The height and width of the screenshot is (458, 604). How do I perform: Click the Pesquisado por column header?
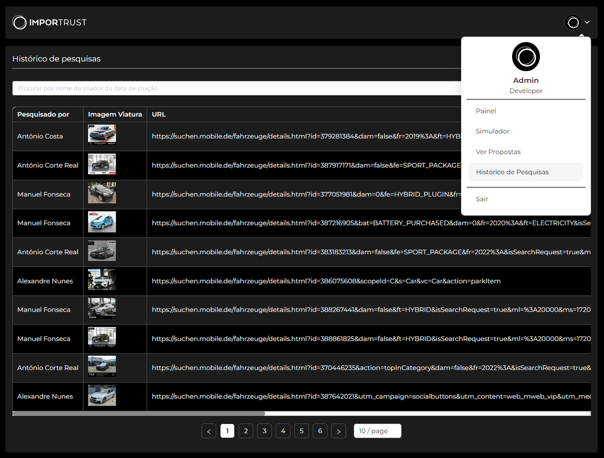[43, 114]
